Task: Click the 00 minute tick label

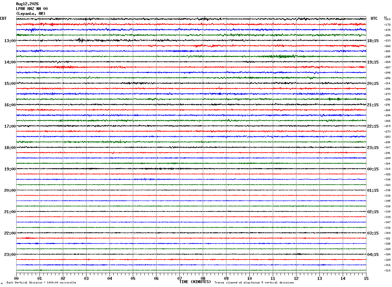Action: (x=16, y=278)
